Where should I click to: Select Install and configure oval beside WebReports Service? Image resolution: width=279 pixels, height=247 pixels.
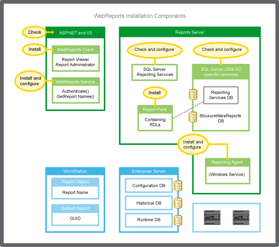pos(30,81)
